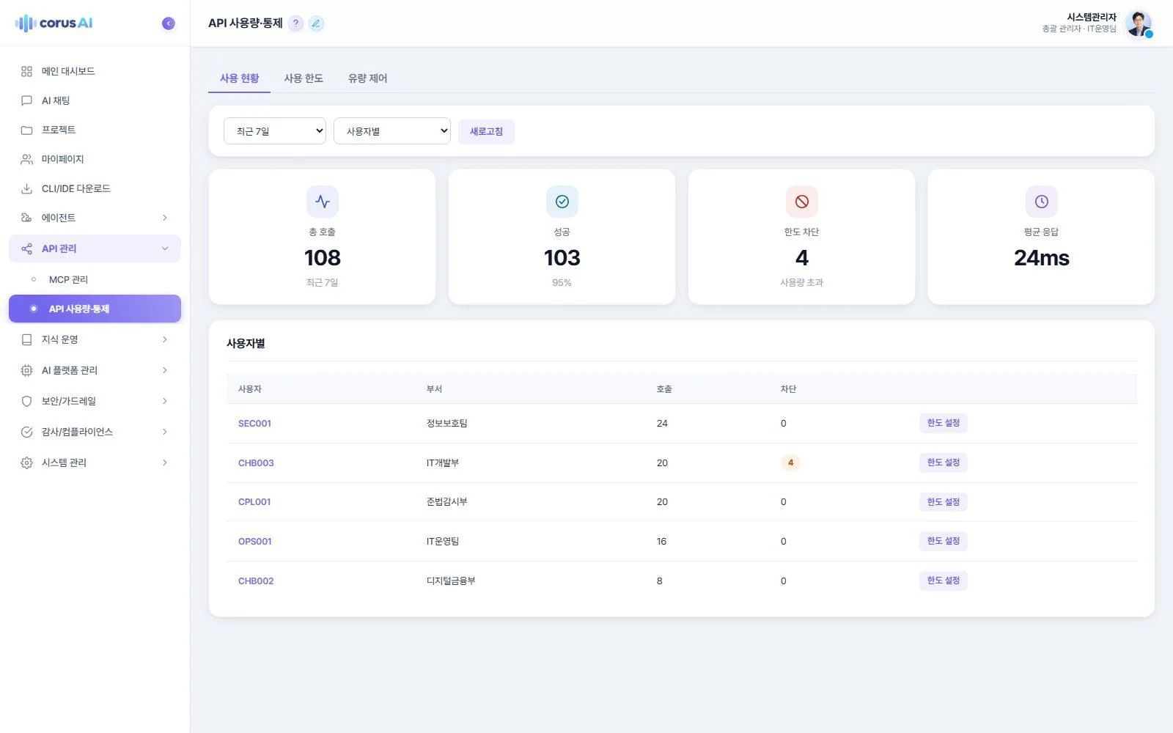This screenshot has width=1173, height=733.
Task: Open the user profile avatar
Action: pyautogui.click(x=1139, y=23)
